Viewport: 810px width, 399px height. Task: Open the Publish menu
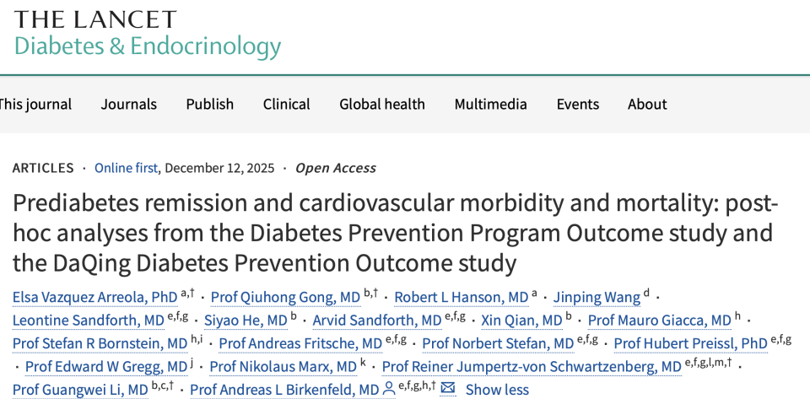(210, 104)
